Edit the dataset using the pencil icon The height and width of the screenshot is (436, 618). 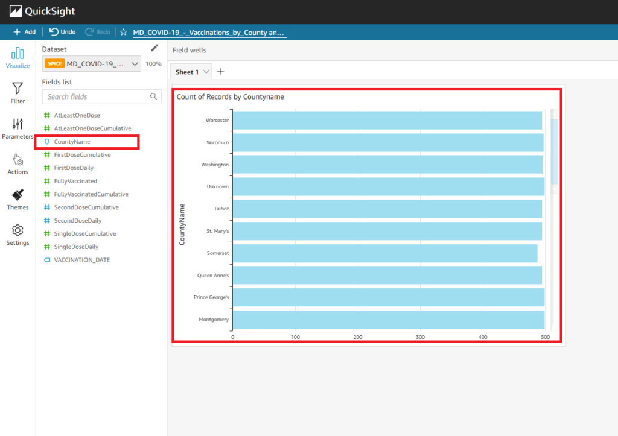[x=154, y=48]
